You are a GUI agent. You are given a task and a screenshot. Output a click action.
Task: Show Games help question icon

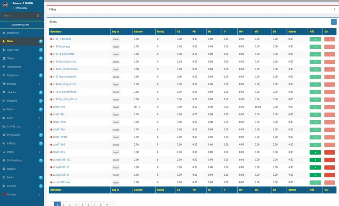[x=41, y=109]
